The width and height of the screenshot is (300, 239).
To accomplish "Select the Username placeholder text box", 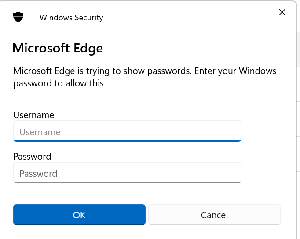I will [x=127, y=132].
